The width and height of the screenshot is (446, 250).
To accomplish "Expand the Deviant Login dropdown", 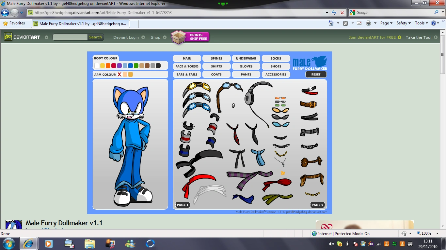I will point(143,37).
